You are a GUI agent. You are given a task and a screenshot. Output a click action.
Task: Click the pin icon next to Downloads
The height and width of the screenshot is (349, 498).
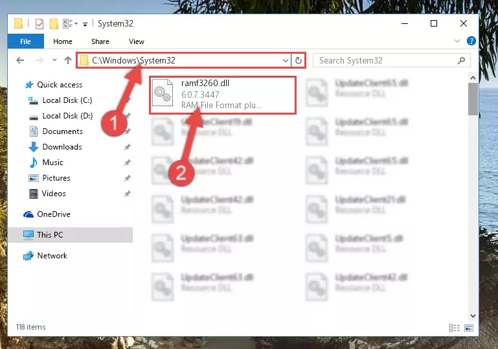pyautogui.click(x=128, y=147)
